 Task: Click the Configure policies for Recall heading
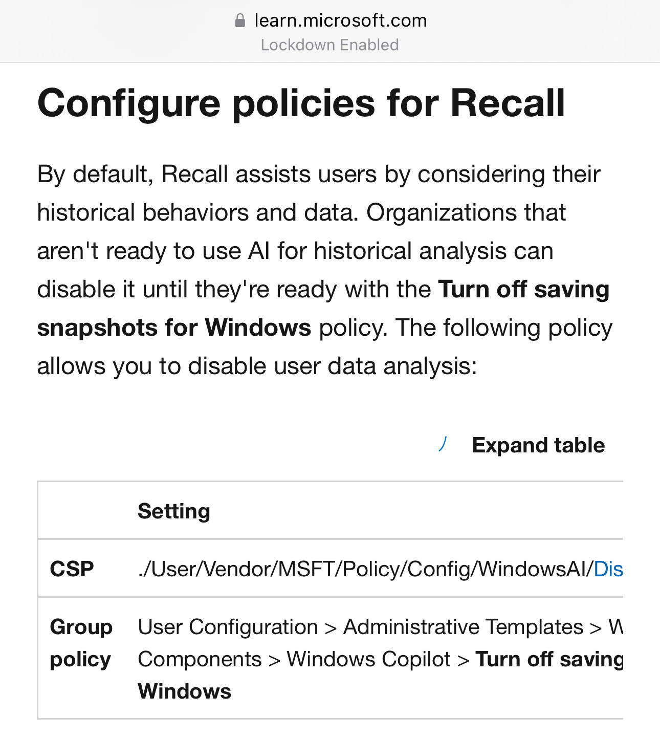(x=301, y=103)
